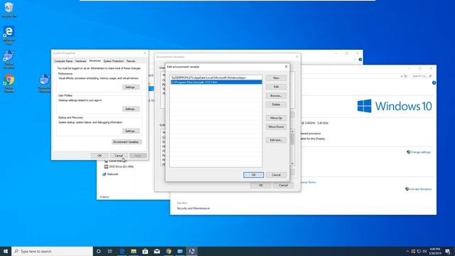Click Cancel in System Properties window
The image size is (455, 256).
click(119, 156)
